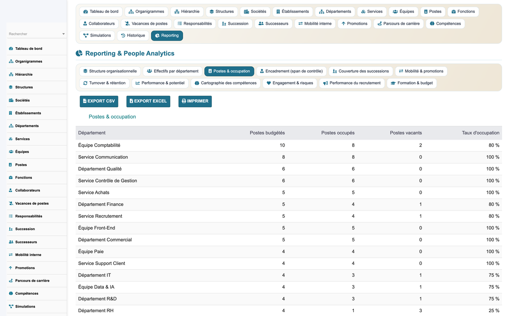Click Service Contrôle de Gestion row name

[x=108, y=181]
